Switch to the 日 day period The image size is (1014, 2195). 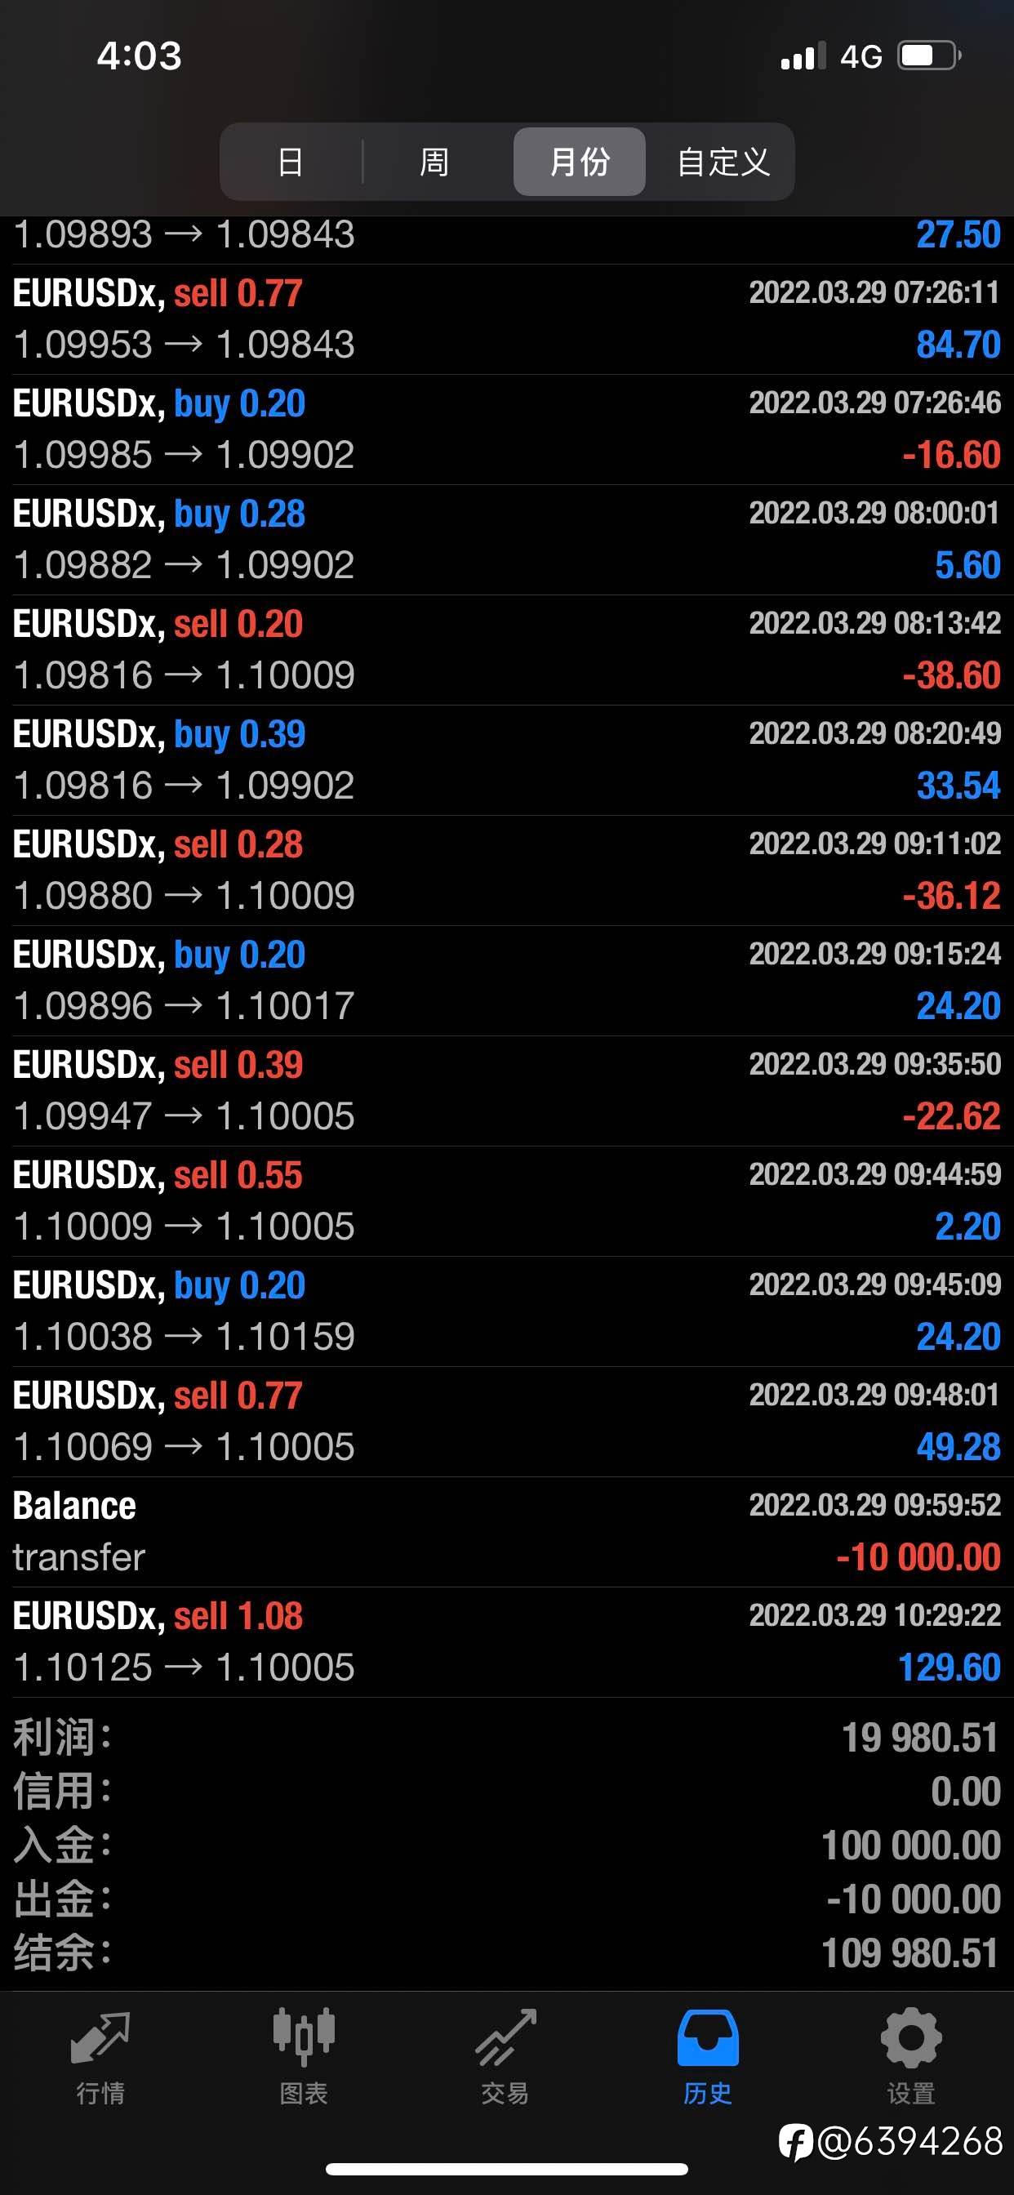click(291, 162)
